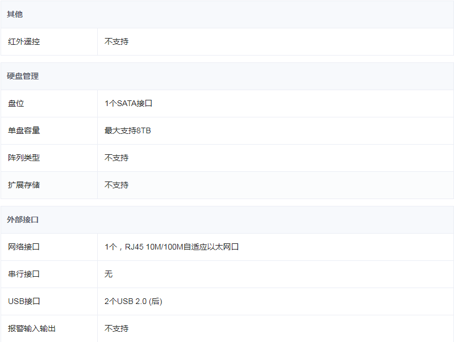The width and height of the screenshot is (454, 342).
Task: Select the 单盘容量 label cell
Action: pos(49,130)
